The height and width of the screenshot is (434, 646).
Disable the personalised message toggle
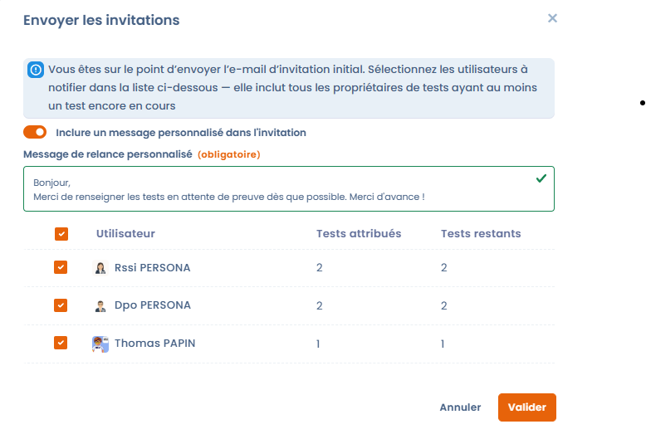35,132
